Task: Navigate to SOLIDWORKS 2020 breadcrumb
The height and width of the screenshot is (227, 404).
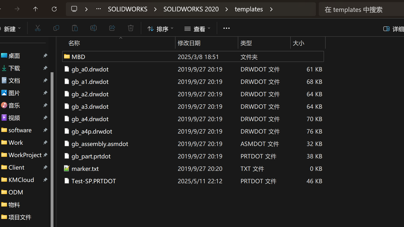Action: pos(191,9)
